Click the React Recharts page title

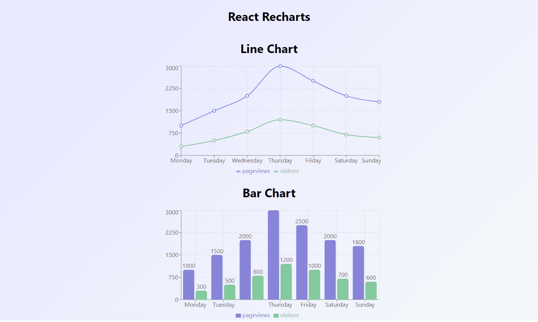(269, 17)
